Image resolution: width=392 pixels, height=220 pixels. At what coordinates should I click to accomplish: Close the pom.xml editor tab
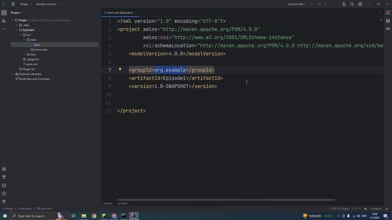coord(136,13)
